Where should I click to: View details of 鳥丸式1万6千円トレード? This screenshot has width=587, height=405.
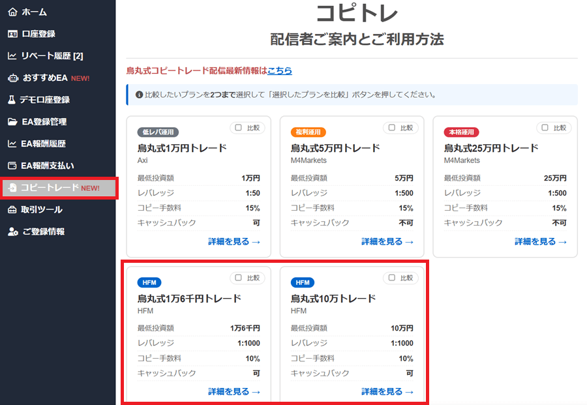pos(234,392)
